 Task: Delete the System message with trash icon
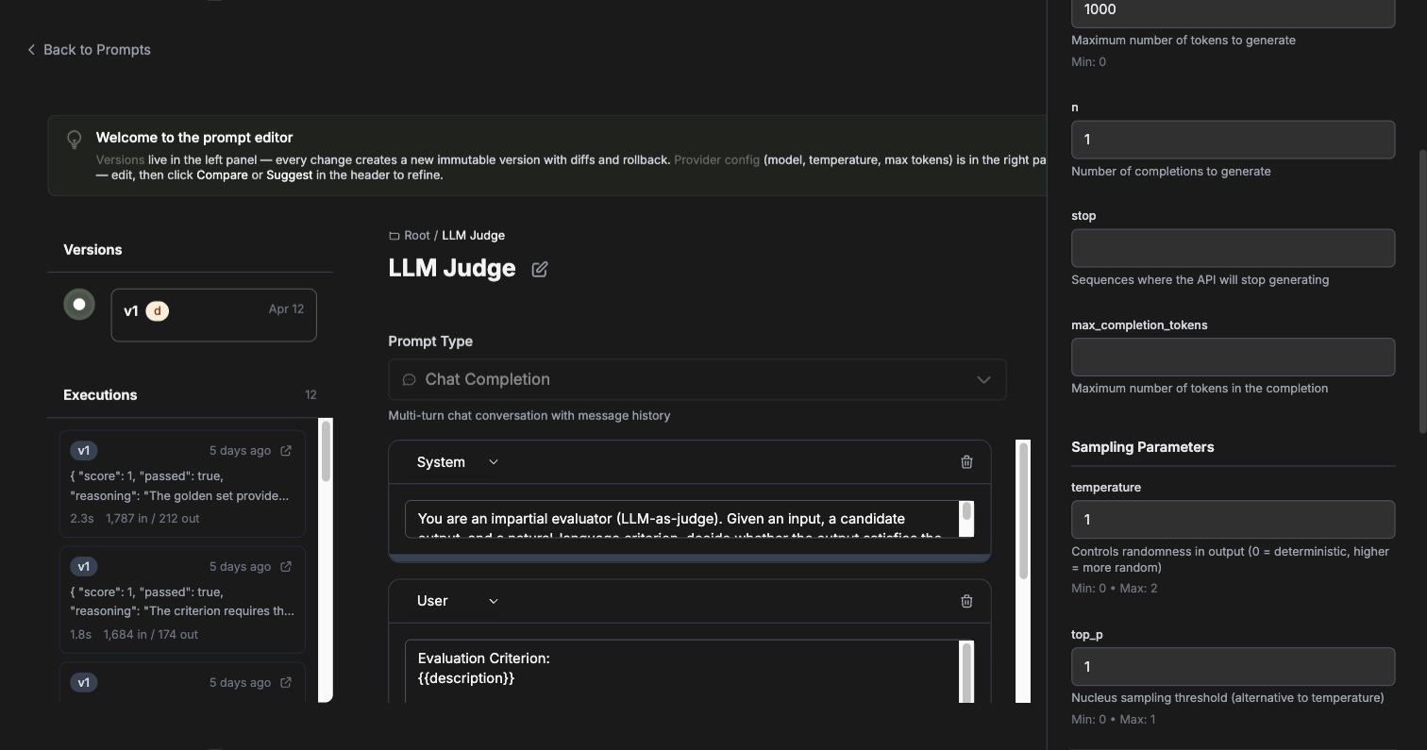click(x=966, y=462)
